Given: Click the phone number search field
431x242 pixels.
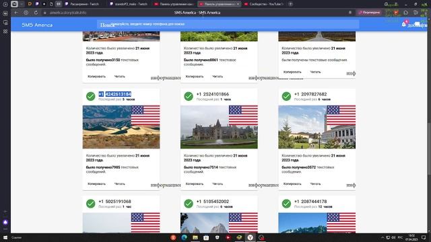Looking at the screenshot, I should point(228,24).
